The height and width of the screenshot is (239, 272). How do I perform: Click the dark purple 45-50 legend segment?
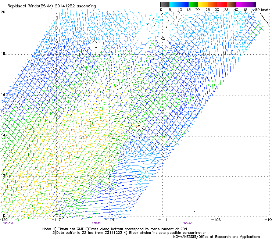pos(251,4)
